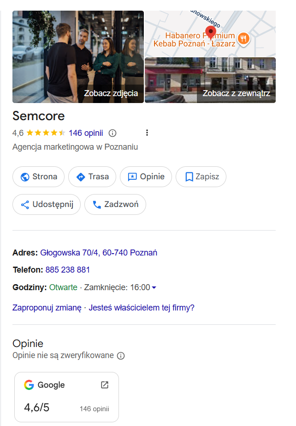Click the info icon beside 146 opinii
This screenshot has height=426, width=296.
[x=112, y=133]
